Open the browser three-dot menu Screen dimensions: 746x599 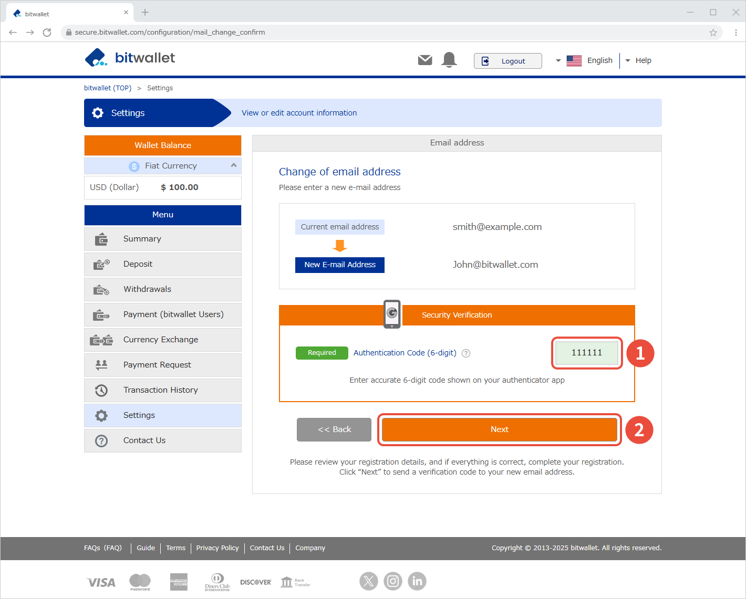click(x=736, y=33)
